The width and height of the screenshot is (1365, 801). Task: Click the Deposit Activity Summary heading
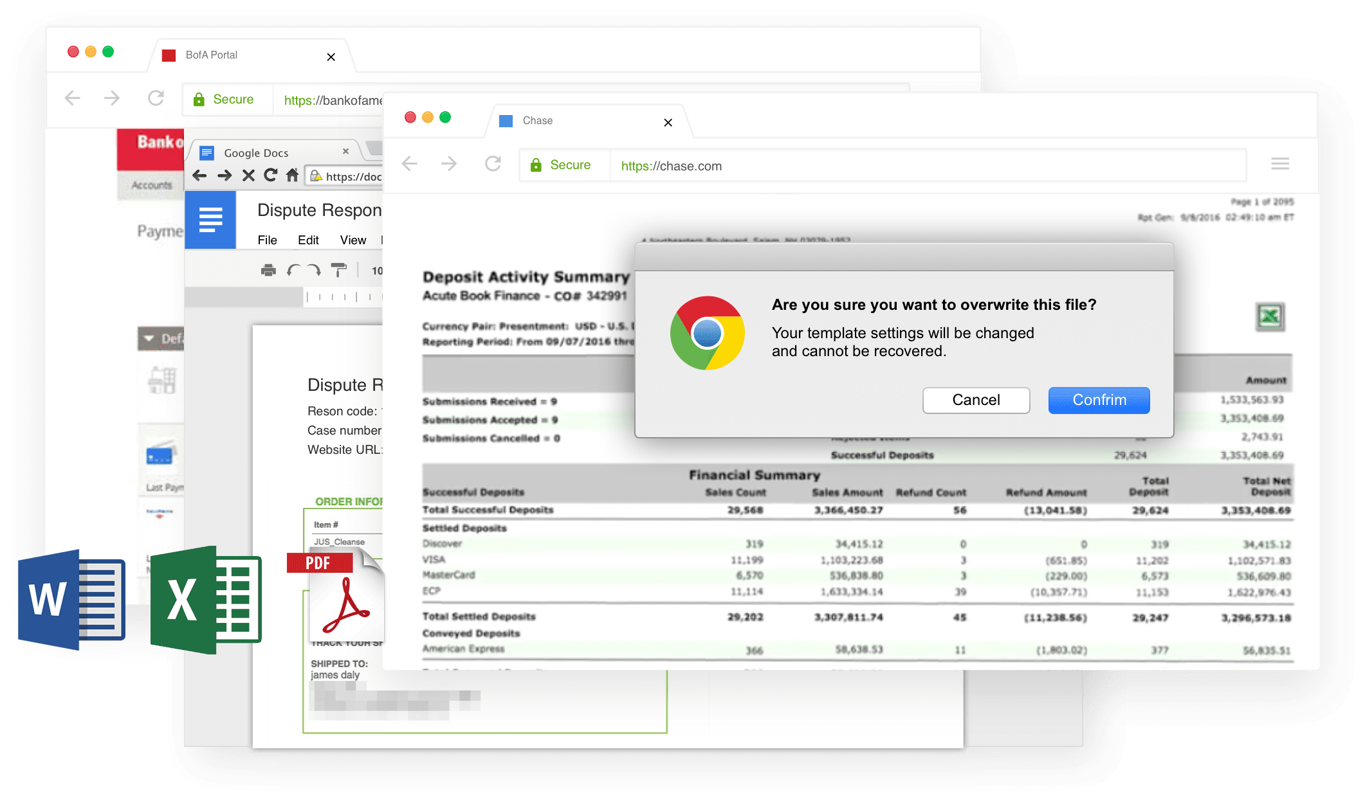(x=526, y=277)
